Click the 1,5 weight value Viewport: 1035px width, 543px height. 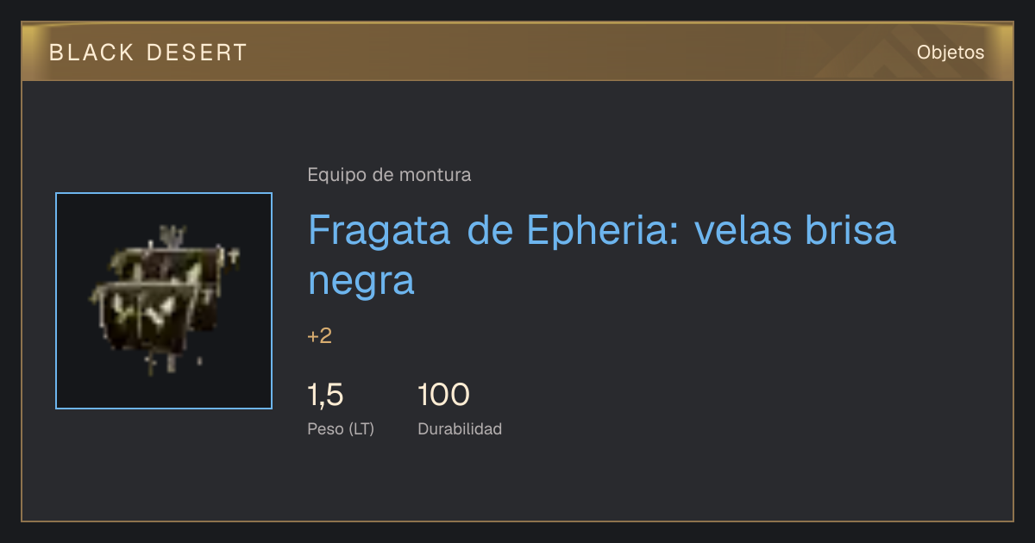[x=326, y=396]
